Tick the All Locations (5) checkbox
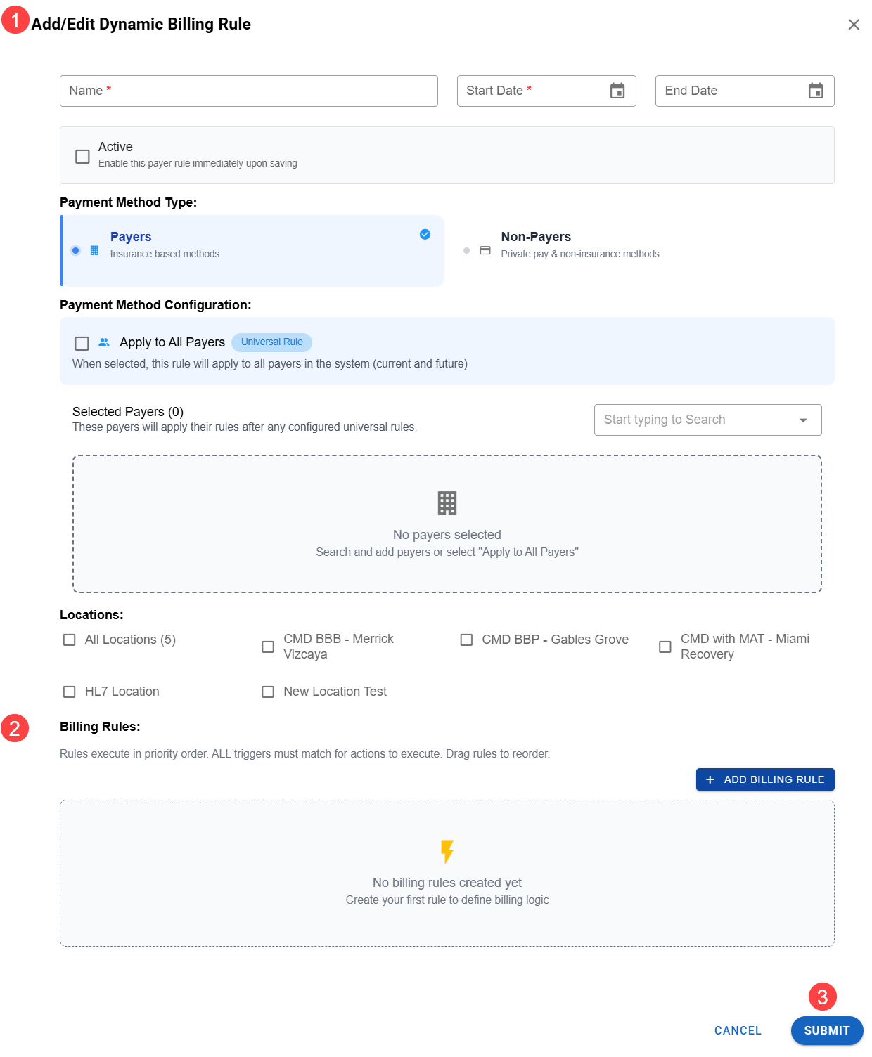The width and height of the screenshot is (872, 1057). tap(69, 640)
